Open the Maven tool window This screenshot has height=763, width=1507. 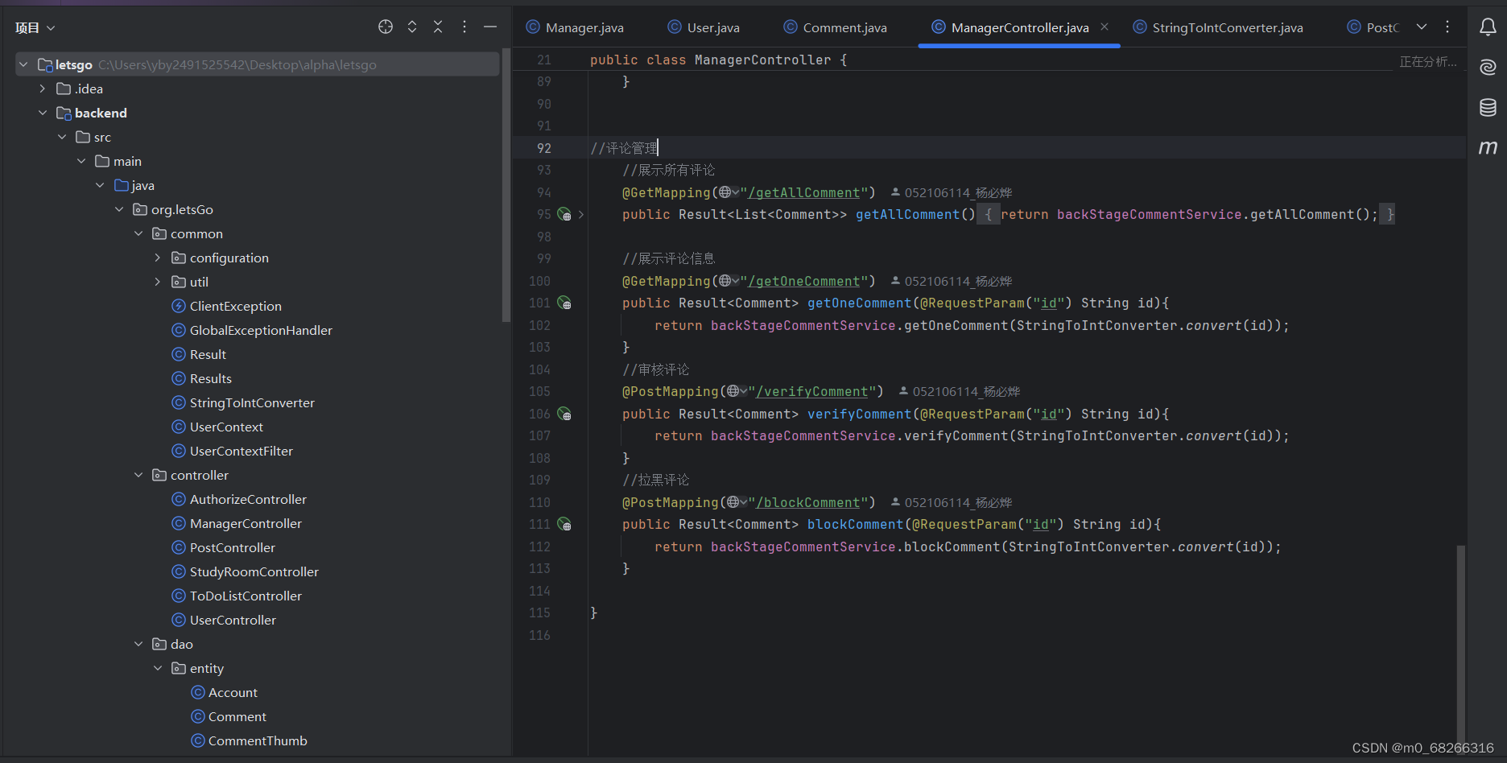pos(1488,147)
